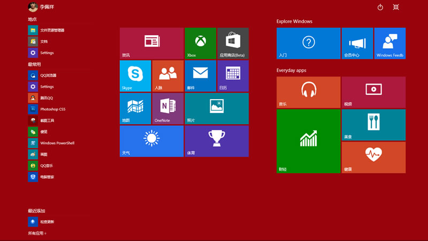Open the 视频 video tile

coord(373,92)
